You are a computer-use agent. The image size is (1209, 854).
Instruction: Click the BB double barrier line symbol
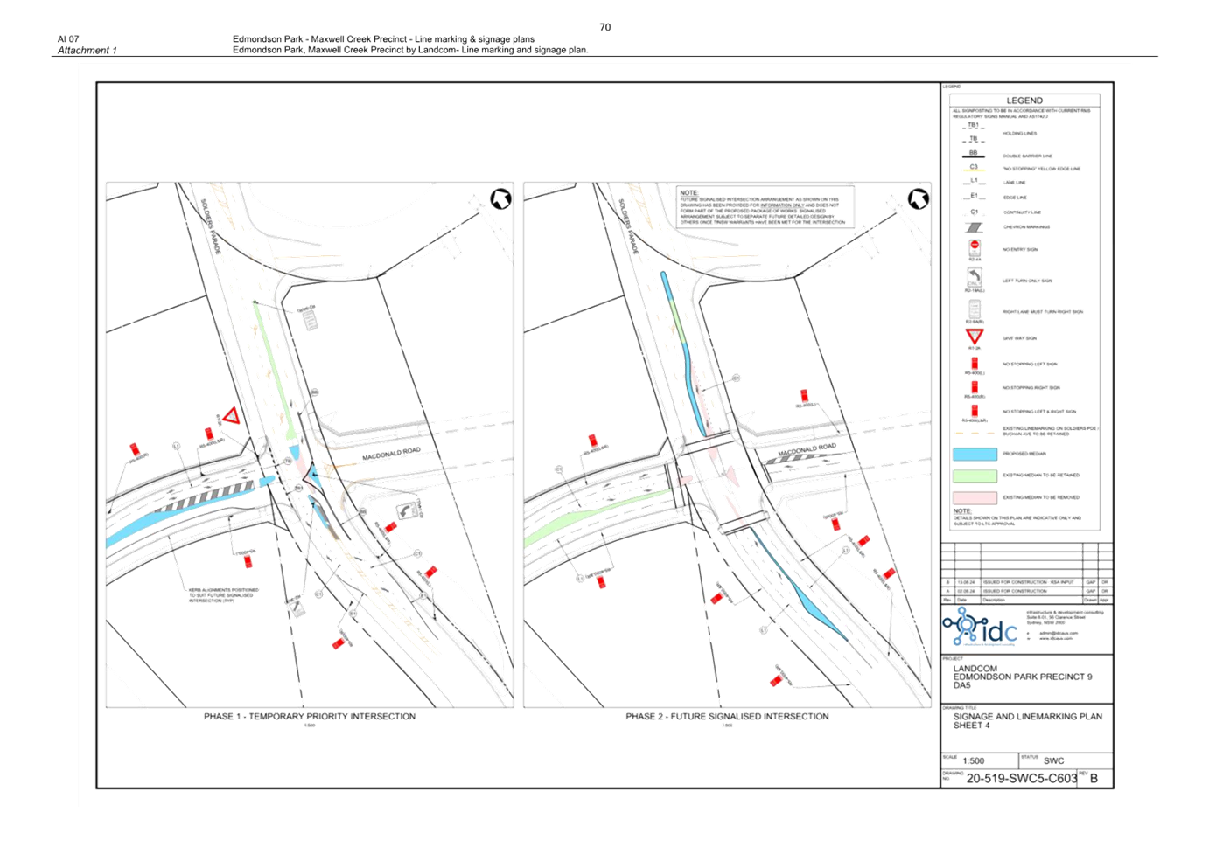tap(973, 156)
